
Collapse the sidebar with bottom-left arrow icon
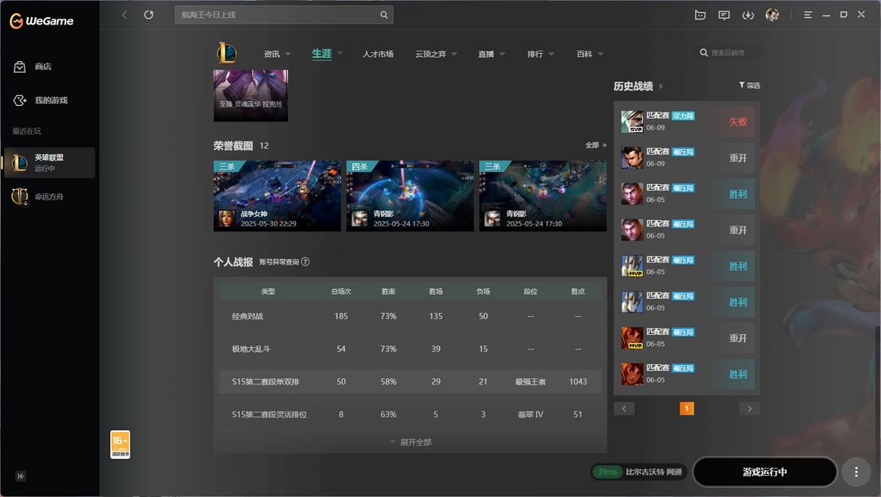20,477
